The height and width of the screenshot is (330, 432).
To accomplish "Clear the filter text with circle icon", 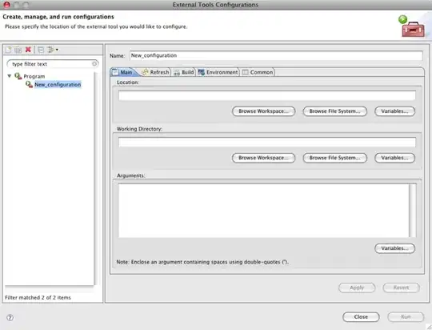I will coord(94,64).
